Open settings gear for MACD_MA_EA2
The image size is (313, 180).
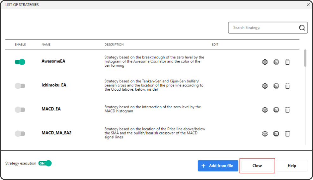click(x=265, y=134)
